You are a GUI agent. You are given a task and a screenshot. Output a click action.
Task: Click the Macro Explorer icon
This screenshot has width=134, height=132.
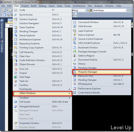pyautogui.click(x=74, y=35)
